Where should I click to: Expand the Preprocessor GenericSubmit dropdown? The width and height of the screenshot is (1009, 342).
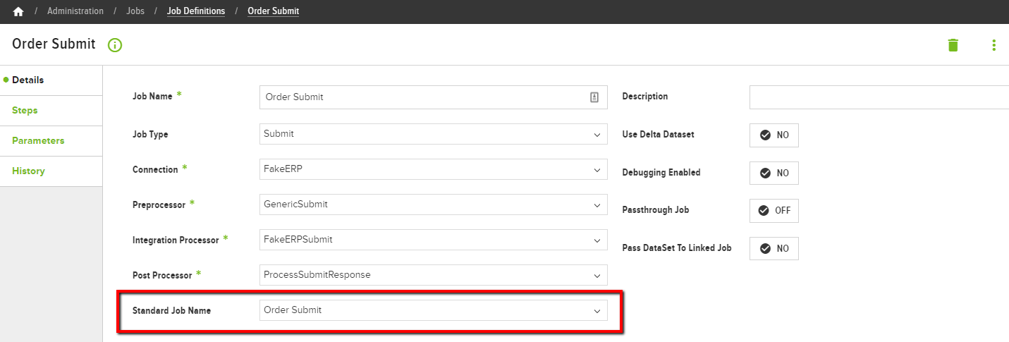(434, 204)
